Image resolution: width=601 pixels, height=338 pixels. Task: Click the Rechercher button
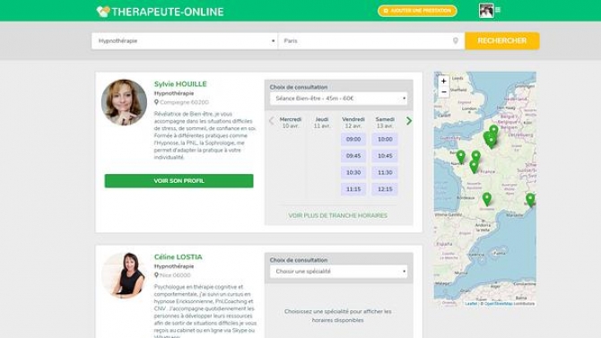coord(502,41)
